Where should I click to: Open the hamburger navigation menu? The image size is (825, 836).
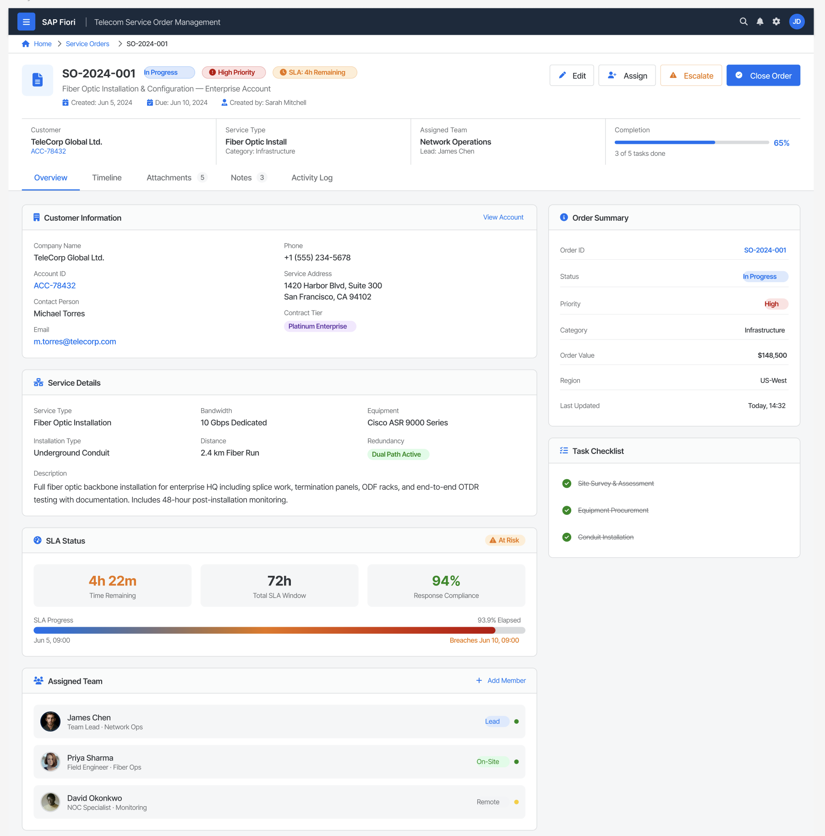click(26, 22)
